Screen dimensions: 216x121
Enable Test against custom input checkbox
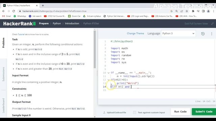click(134, 112)
